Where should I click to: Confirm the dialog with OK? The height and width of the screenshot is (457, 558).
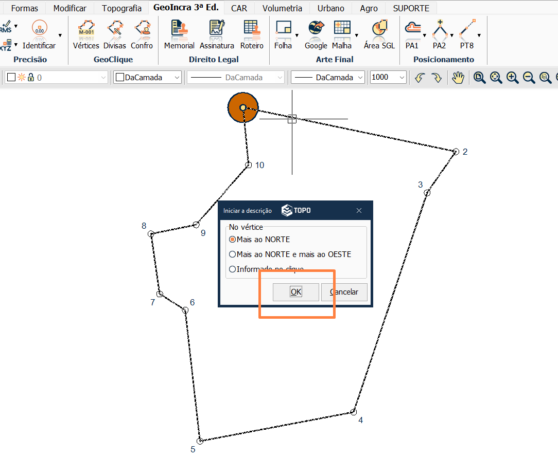[295, 292]
